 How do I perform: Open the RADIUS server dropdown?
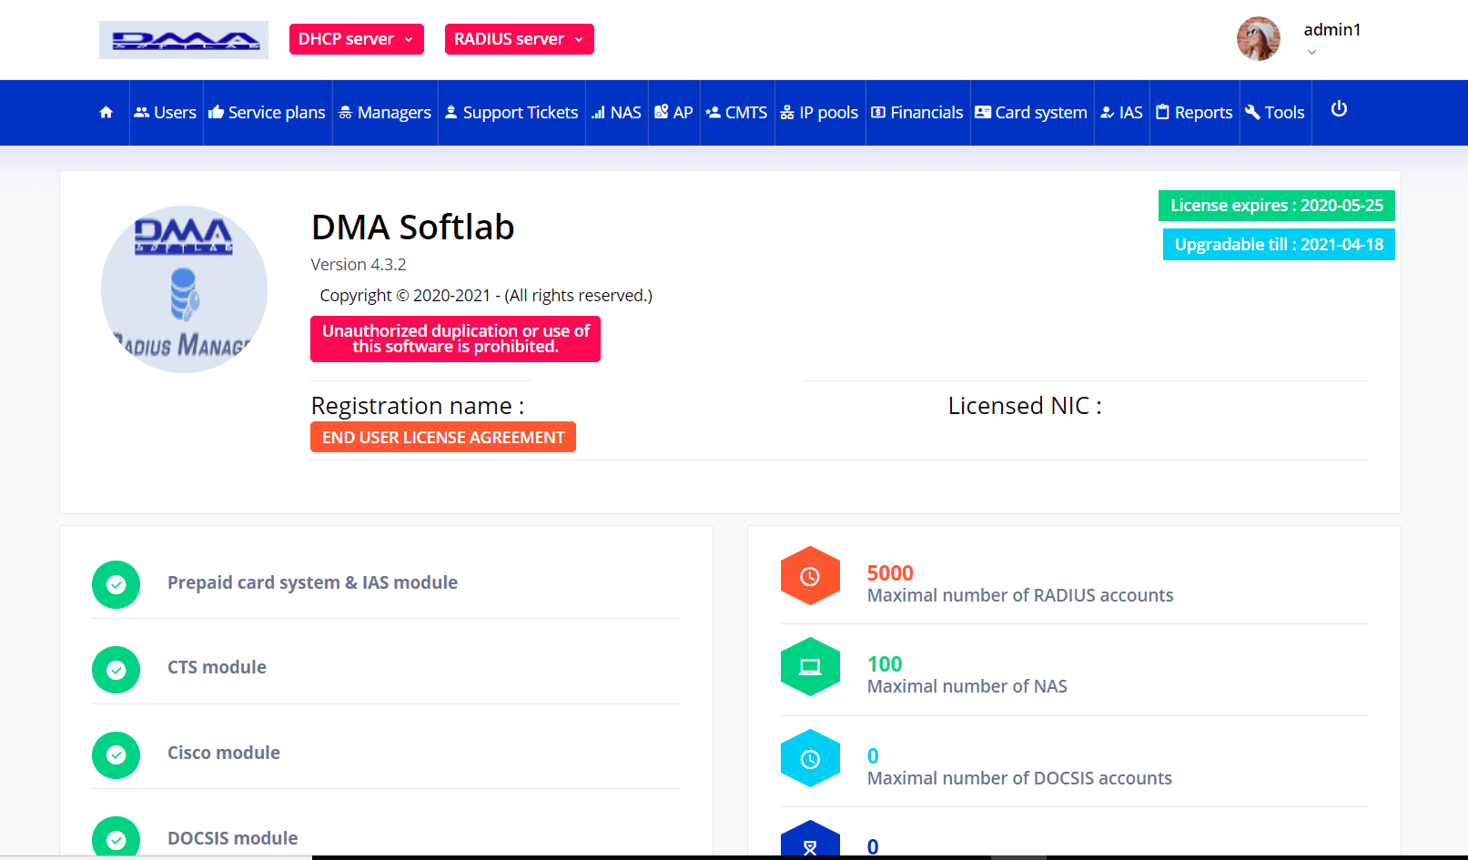pyautogui.click(x=519, y=39)
